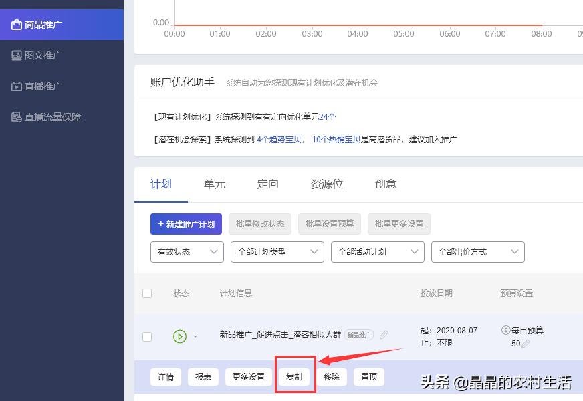Screen dimensions: 583x401
Task: Open the 直播流量保障 traffic guarantee icon
Action: point(16,116)
